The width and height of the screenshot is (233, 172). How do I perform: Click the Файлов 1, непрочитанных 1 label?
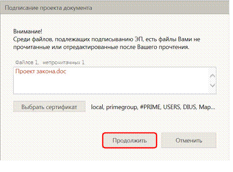pos(50,63)
